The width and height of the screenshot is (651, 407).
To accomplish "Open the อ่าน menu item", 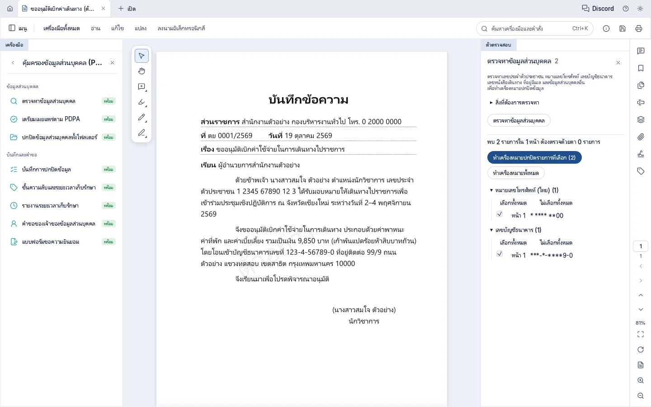I will [x=95, y=28].
